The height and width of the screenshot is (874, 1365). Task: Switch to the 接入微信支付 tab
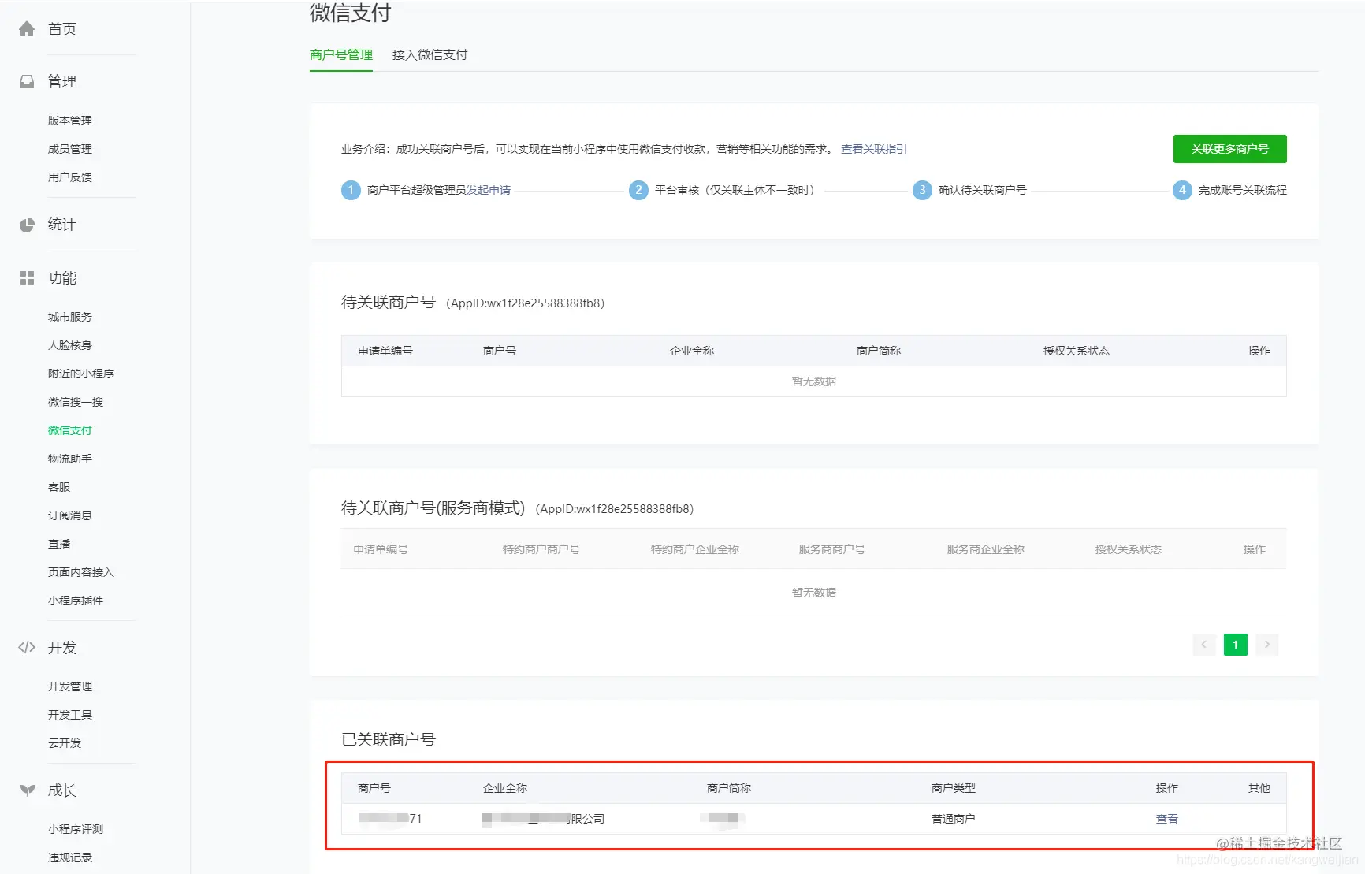[x=430, y=55]
